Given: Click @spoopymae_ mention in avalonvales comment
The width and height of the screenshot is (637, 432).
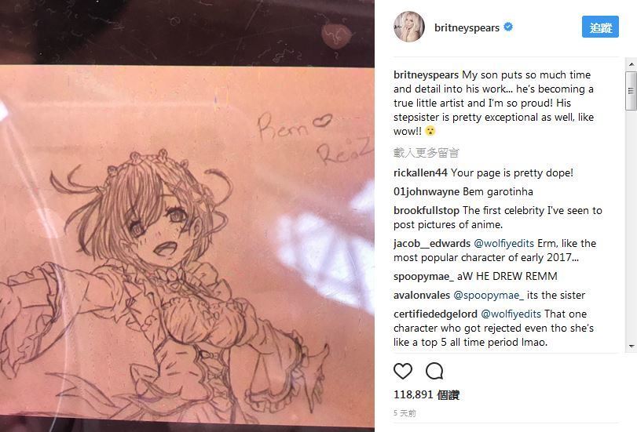Looking at the screenshot, I should [489, 296].
